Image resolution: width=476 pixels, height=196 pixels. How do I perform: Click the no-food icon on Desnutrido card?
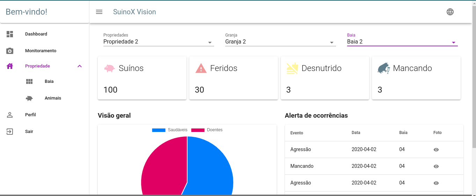click(292, 68)
